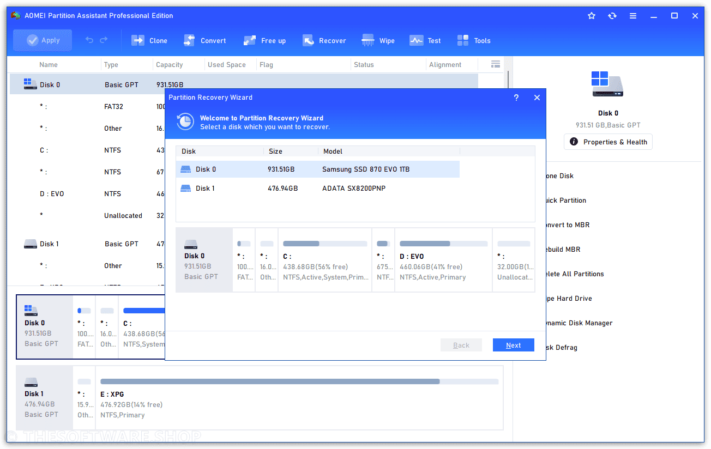Click the Alignment column header
This screenshot has width=711, height=449.
pos(445,64)
